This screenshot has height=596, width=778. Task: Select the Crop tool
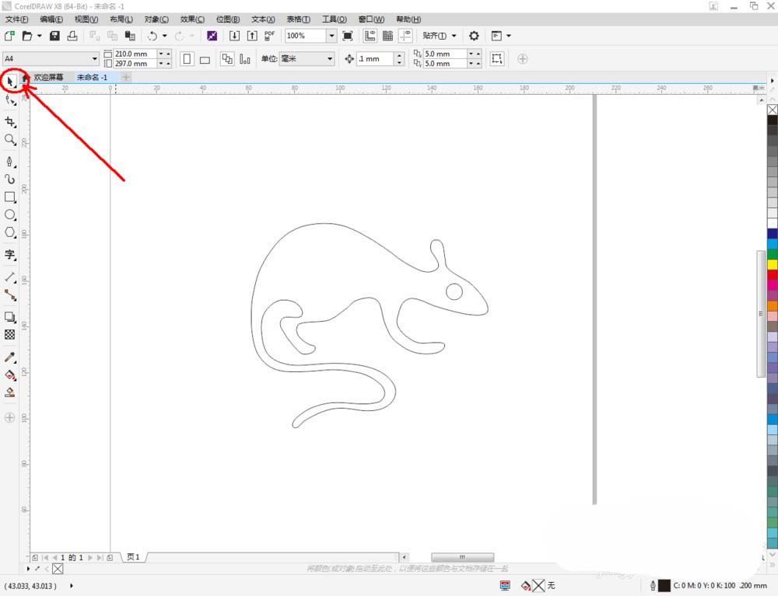[x=10, y=122]
